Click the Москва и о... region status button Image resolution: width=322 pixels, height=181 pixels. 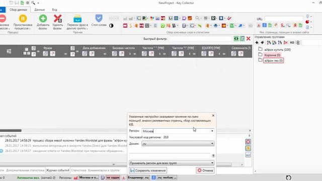click(89, 177)
